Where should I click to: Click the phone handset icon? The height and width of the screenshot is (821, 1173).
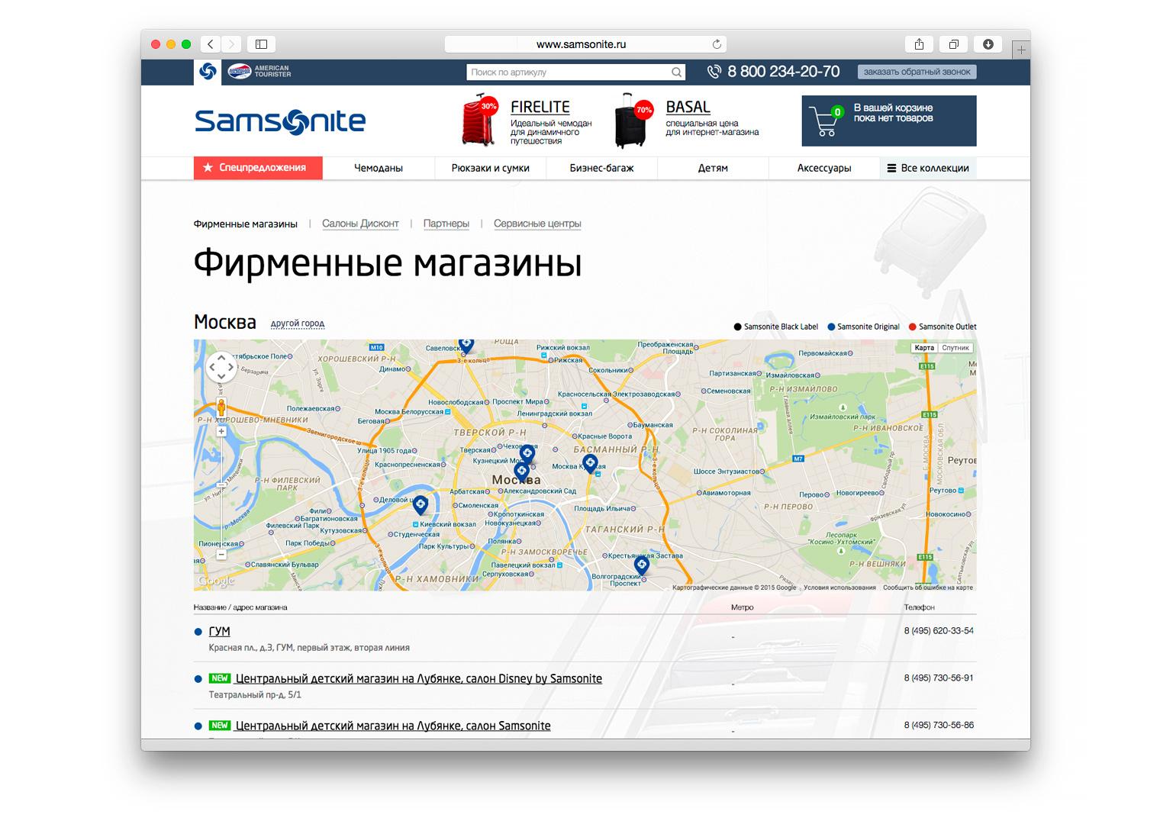(x=714, y=72)
